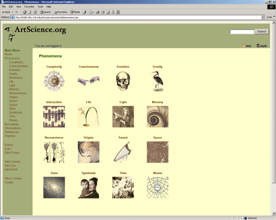Screen dimensions: 276x220
Task: Click the vertical scrollbar down arrow
Action: coord(273,213)
